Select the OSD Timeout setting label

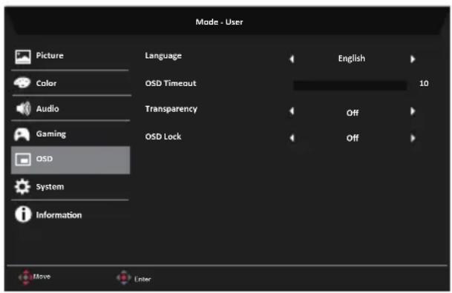[x=171, y=83]
